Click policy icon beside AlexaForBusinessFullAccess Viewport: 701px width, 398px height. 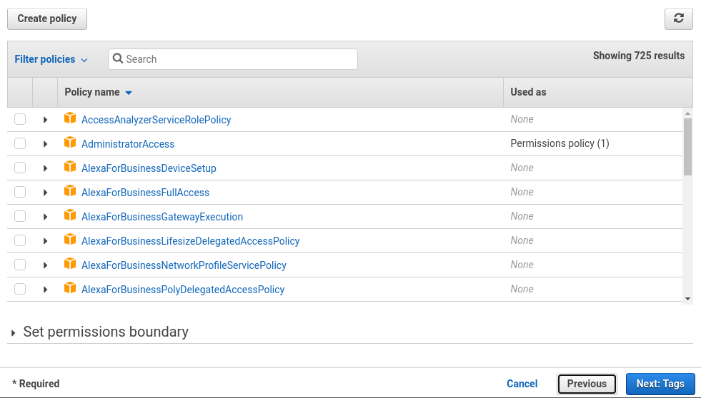pyautogui.click(x=70, y=191)
